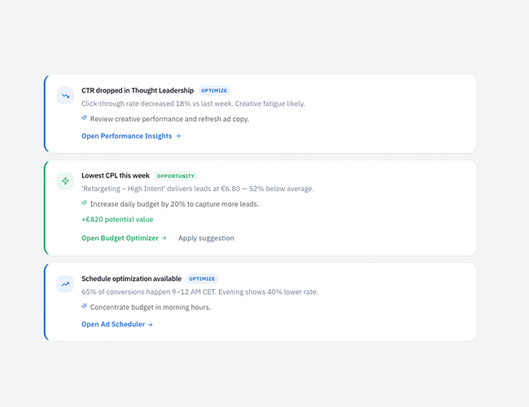The image size is (529, 407).
Task: Click the sparkle icon before Increase daily budget
Action: (x=85, y=203)
